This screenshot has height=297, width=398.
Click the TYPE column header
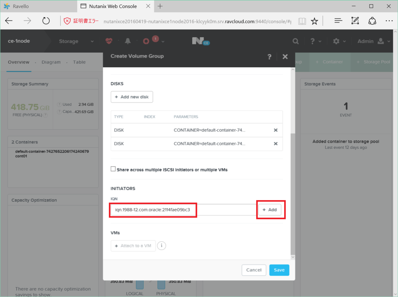[x=119, y=117]
